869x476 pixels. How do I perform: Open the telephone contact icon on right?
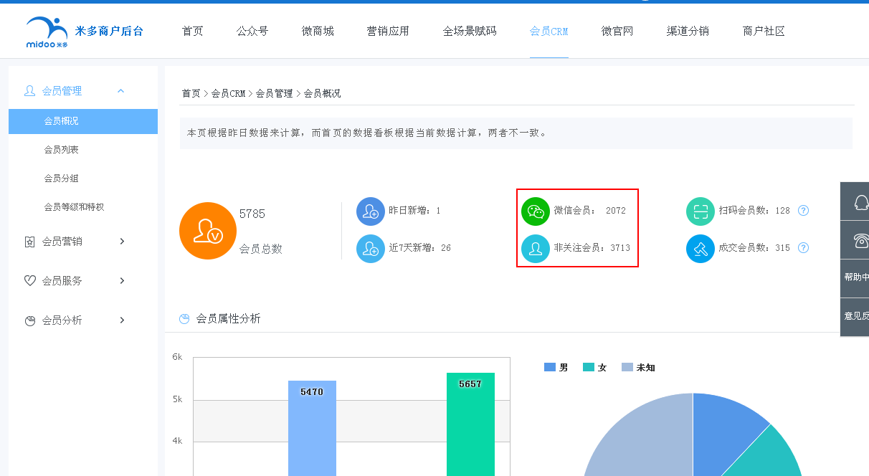click(x=860, y=241)
